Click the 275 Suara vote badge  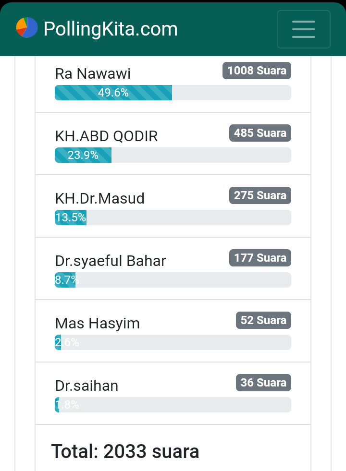pos(260,195)
